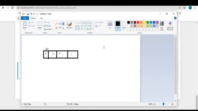
Task: Click the Chrome back arrow
Action: (3, 8)
